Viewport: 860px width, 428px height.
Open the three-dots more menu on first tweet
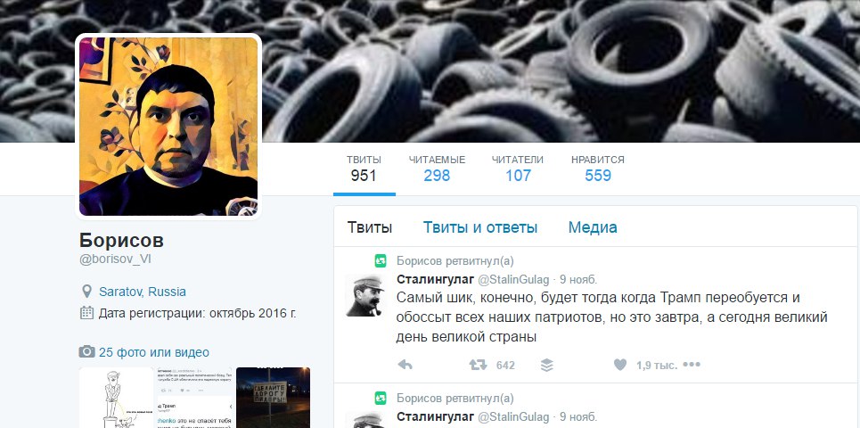coord(692,365)
